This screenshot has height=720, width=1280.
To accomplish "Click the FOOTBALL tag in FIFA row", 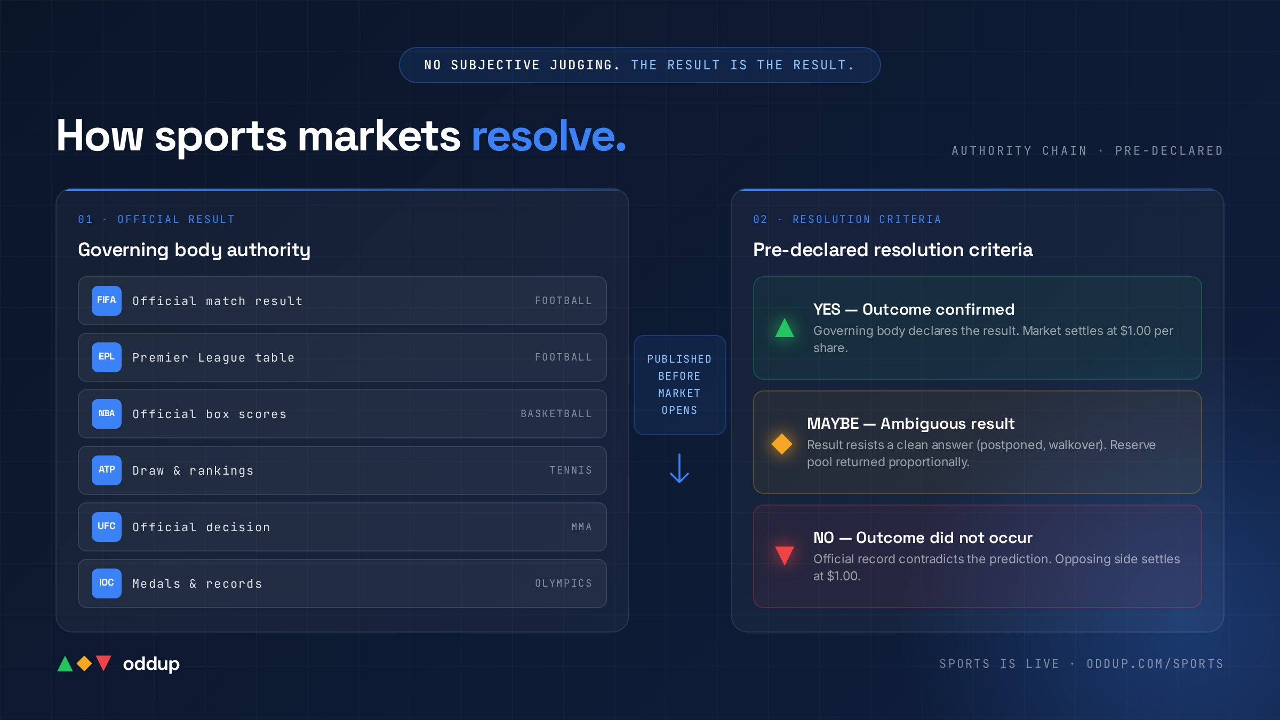I will click(x=563, y=301).
